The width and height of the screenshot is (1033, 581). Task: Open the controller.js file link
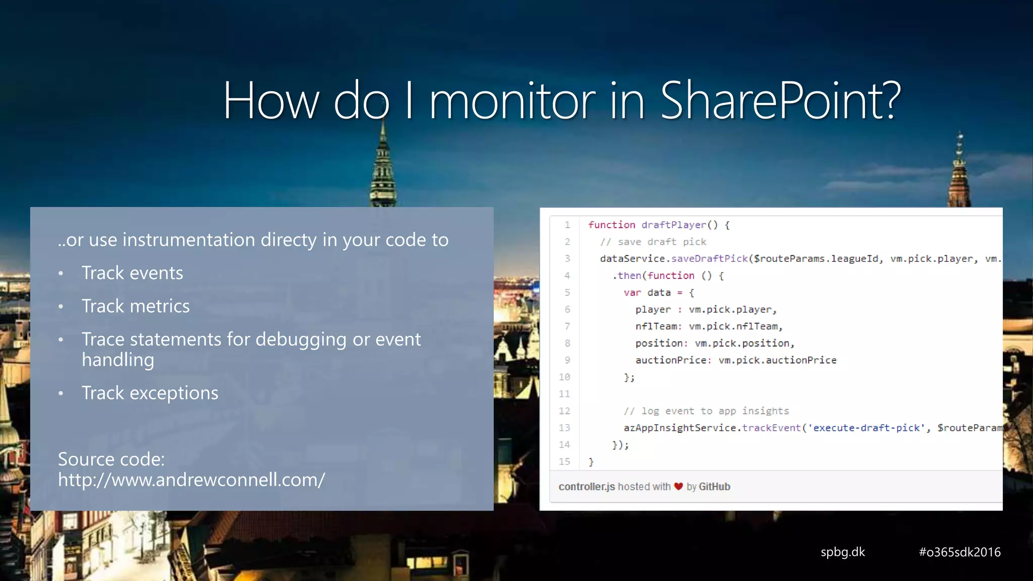point(587,487)
